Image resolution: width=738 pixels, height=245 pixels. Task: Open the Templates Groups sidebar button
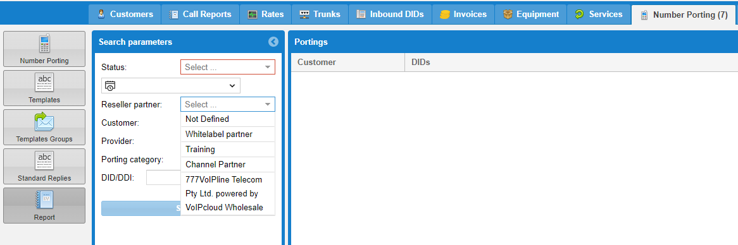(x=44, y=127)
